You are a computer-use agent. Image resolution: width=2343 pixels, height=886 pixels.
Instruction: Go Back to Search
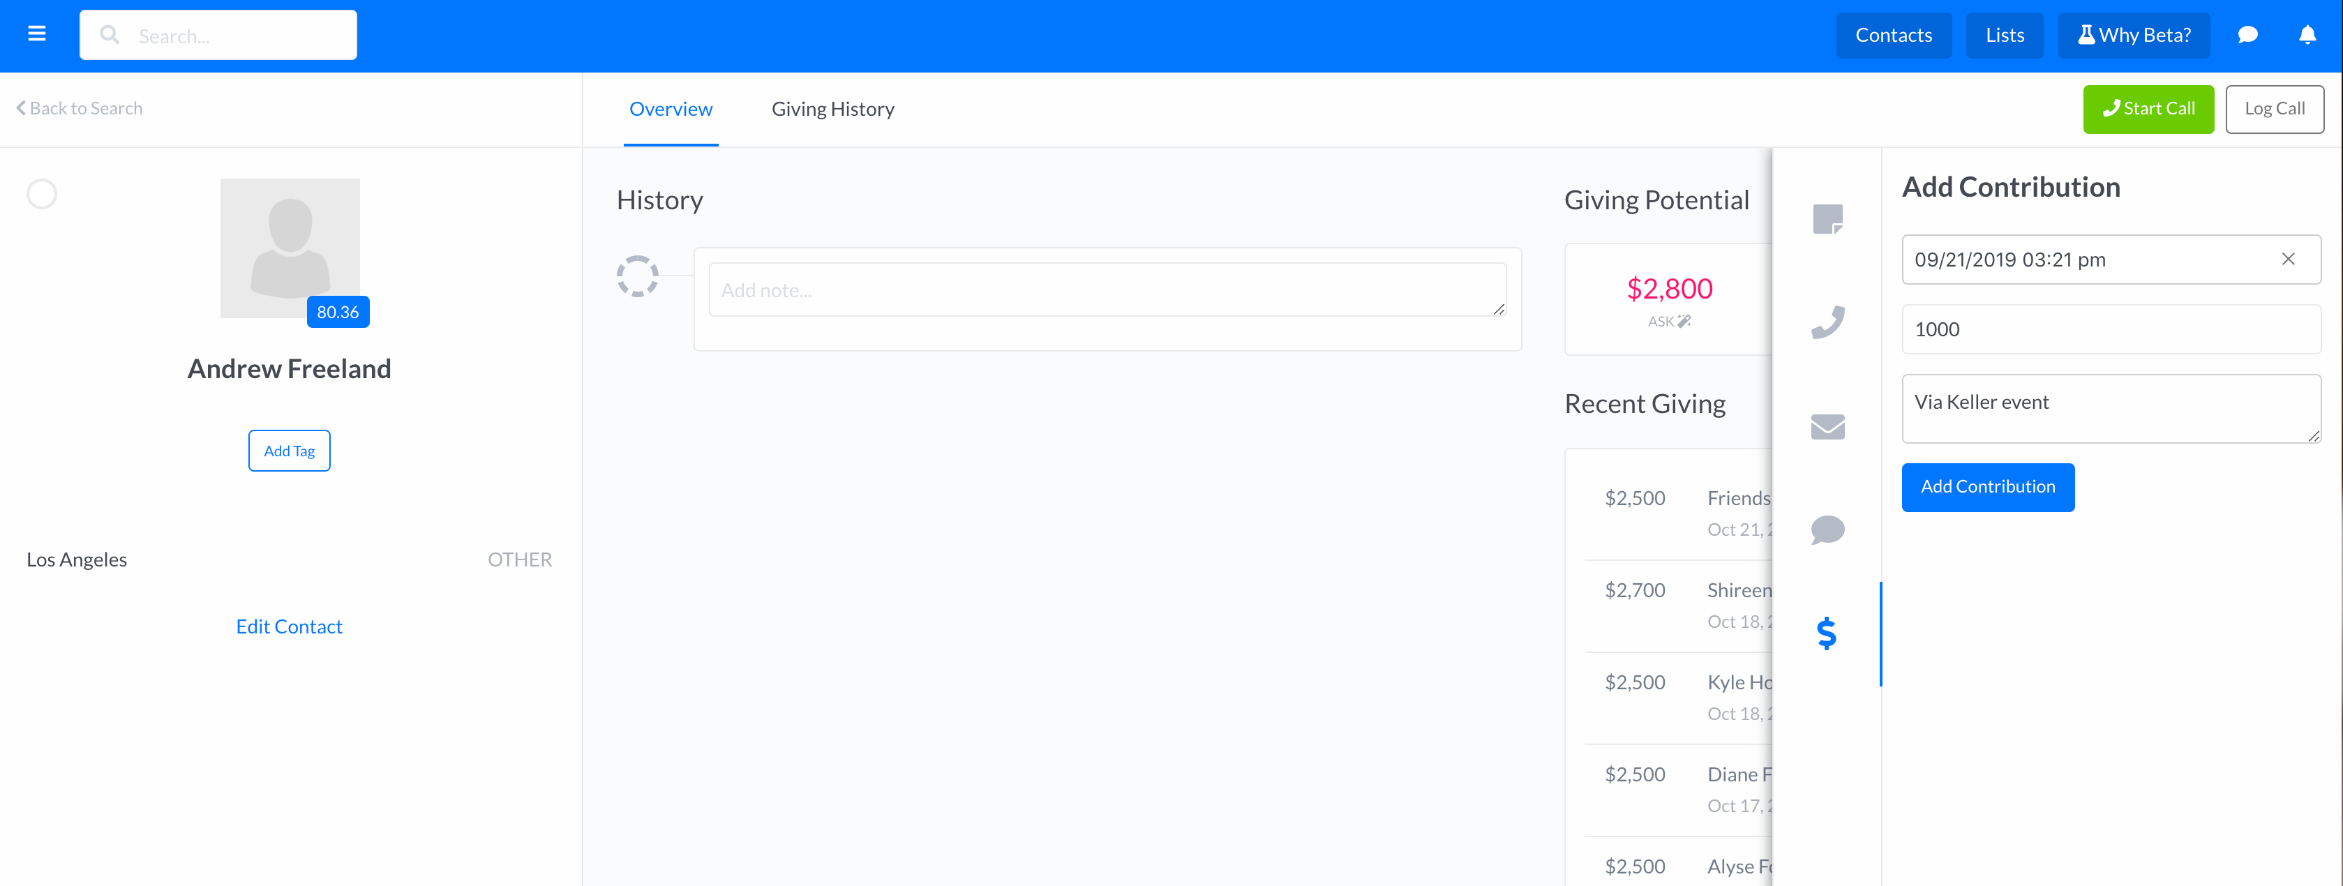pyautogui.click(x=79, y=108)
